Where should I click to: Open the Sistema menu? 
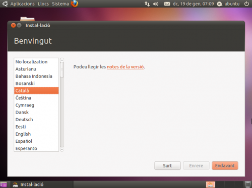60,4
